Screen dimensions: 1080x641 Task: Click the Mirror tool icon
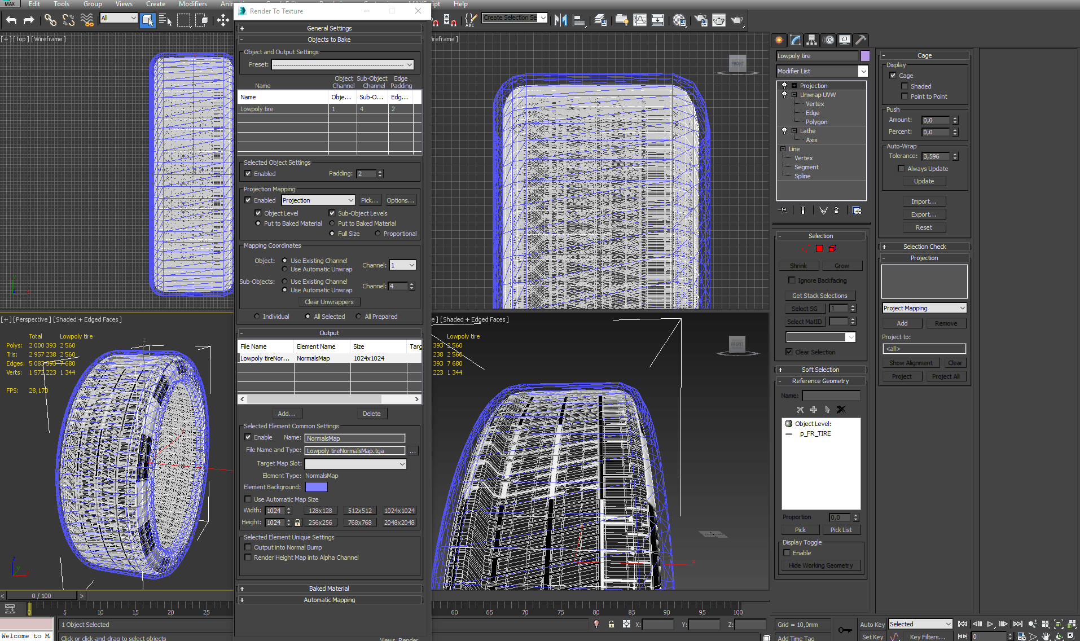click(560, 20)
